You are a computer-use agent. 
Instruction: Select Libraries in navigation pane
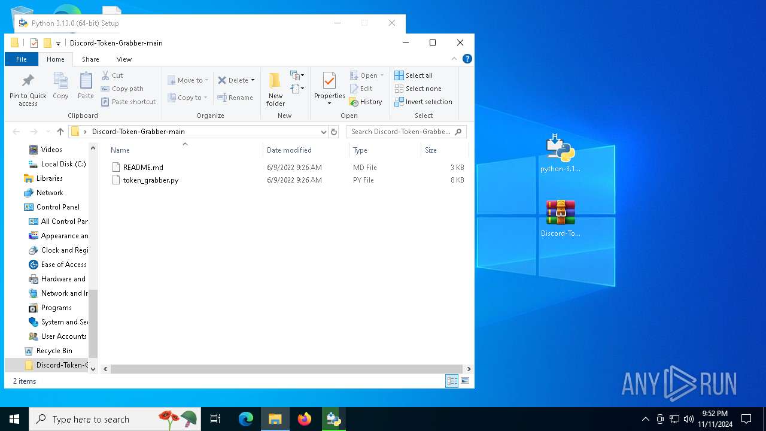click(49, 178)
